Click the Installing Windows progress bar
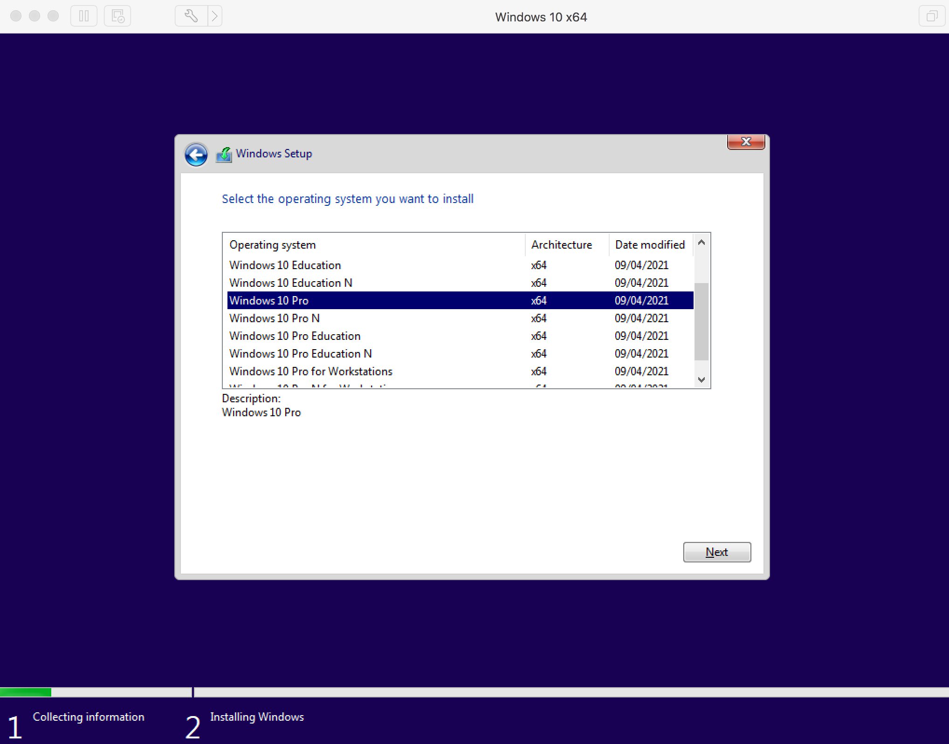This screenshot has height=744, width=949. click(x=571, y=692)
